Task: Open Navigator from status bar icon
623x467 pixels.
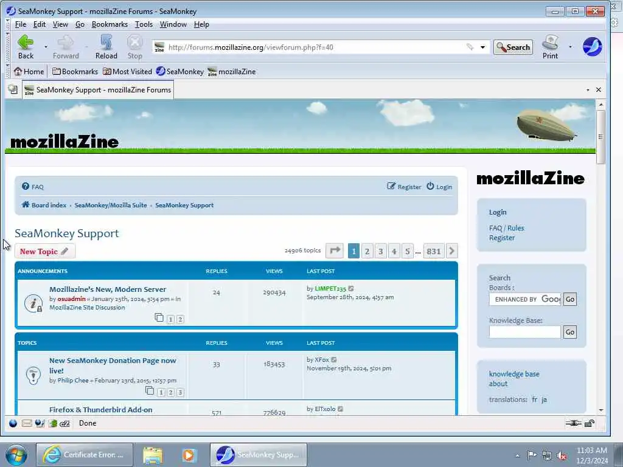Action: pyautogui.click(x=13, y=423)
